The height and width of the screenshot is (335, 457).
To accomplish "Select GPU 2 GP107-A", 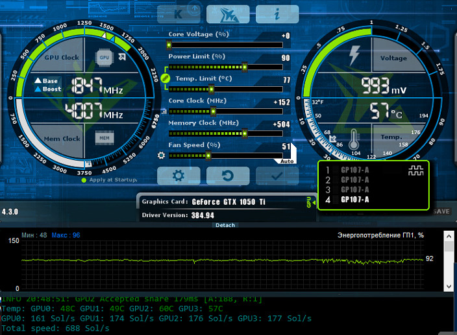I will coord(347,180).
